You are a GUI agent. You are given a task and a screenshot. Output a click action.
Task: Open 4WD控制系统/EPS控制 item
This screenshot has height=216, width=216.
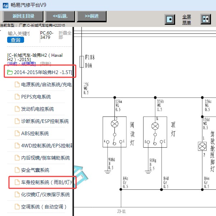(x=47, y=146)
